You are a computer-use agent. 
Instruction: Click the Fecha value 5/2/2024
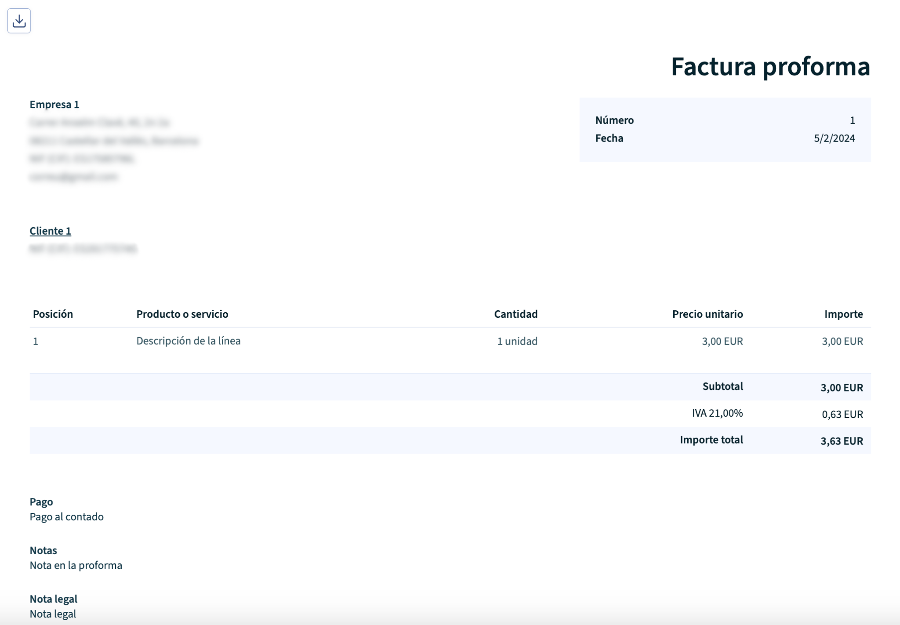click(834, 138)
